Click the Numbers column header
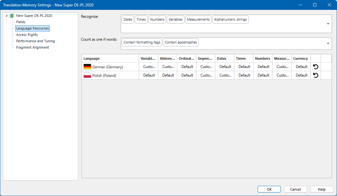The image size is (337, 196). [263, 58]
